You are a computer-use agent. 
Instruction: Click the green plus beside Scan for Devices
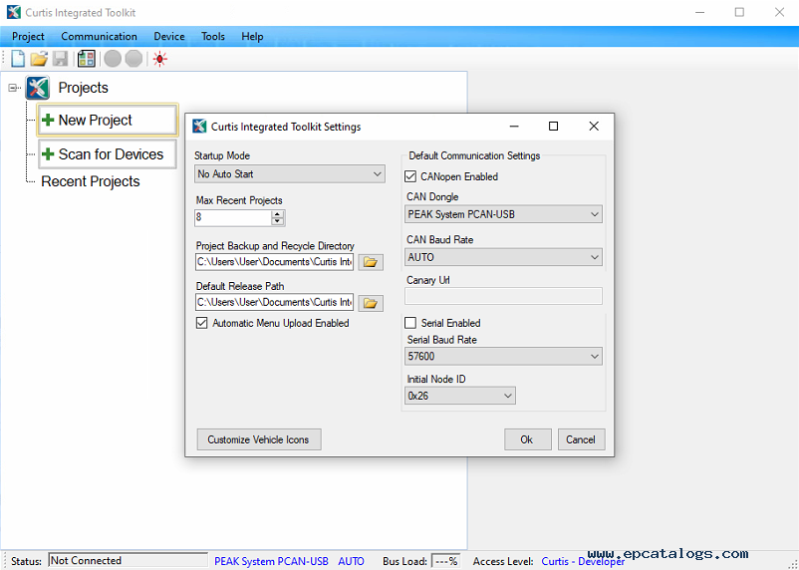tap(48, 154)
